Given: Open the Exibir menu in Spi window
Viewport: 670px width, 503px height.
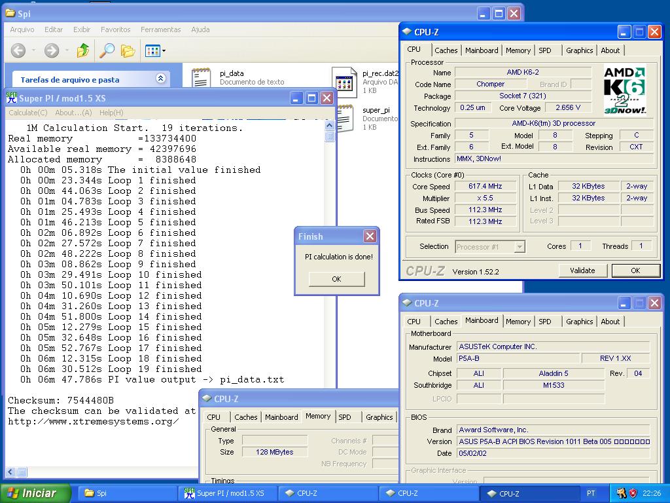Looking at the screenshot, I should (x=82, y=29).
